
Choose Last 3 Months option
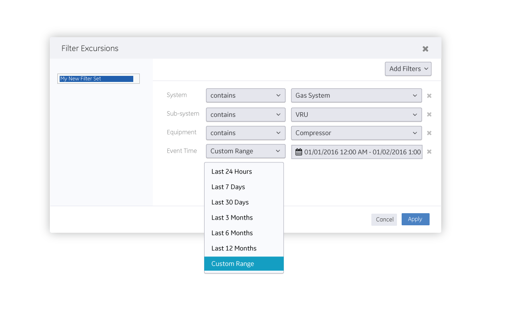pyautogui.click(x=244, y=218)
